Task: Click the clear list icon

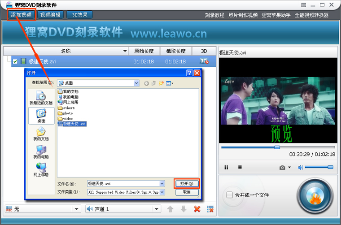Action: point(210,209)
